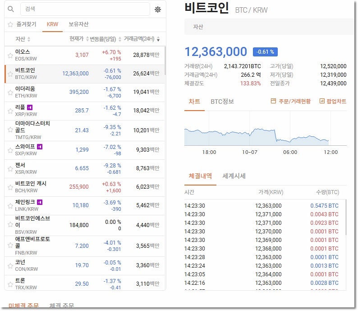
Task: Sort list by 현재가 column arrows
Action: (x=87, y=39)
